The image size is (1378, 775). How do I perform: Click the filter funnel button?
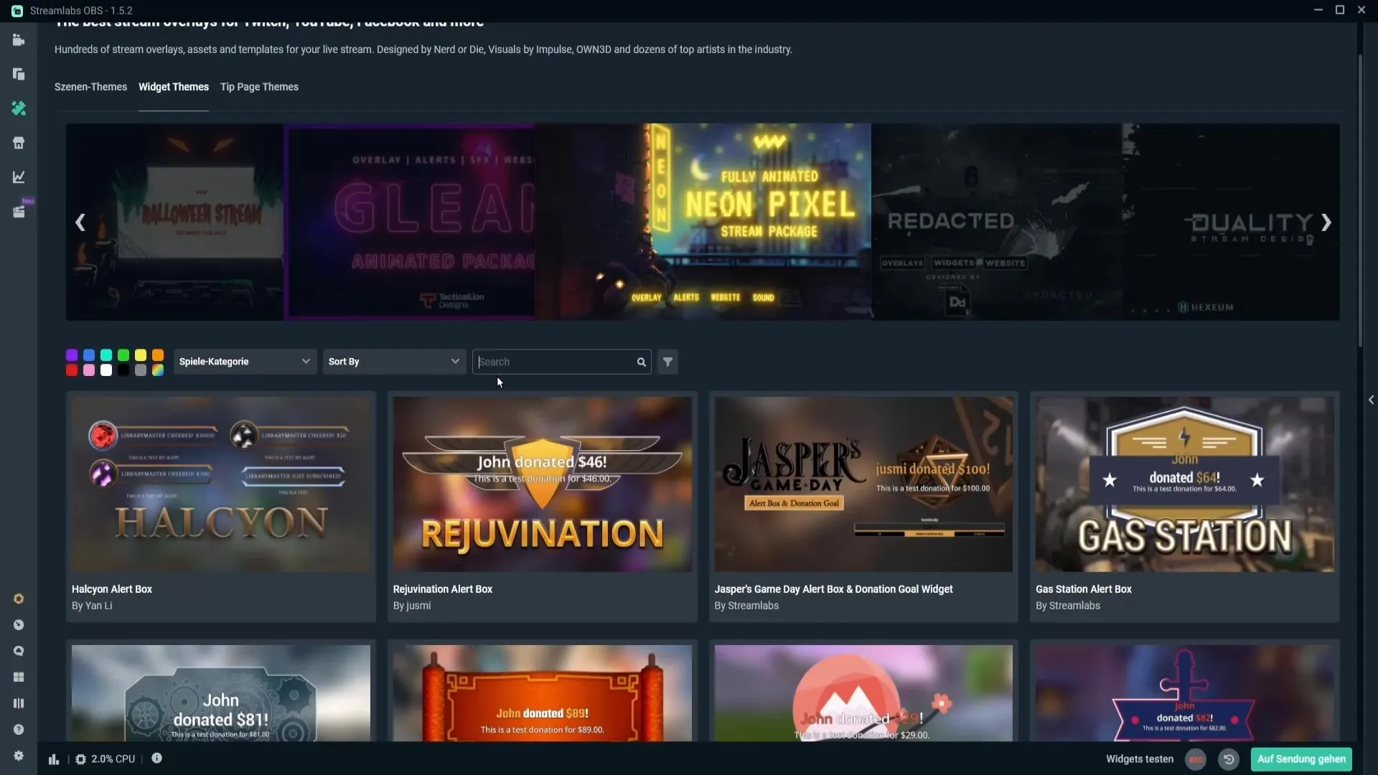click(667, 362)
